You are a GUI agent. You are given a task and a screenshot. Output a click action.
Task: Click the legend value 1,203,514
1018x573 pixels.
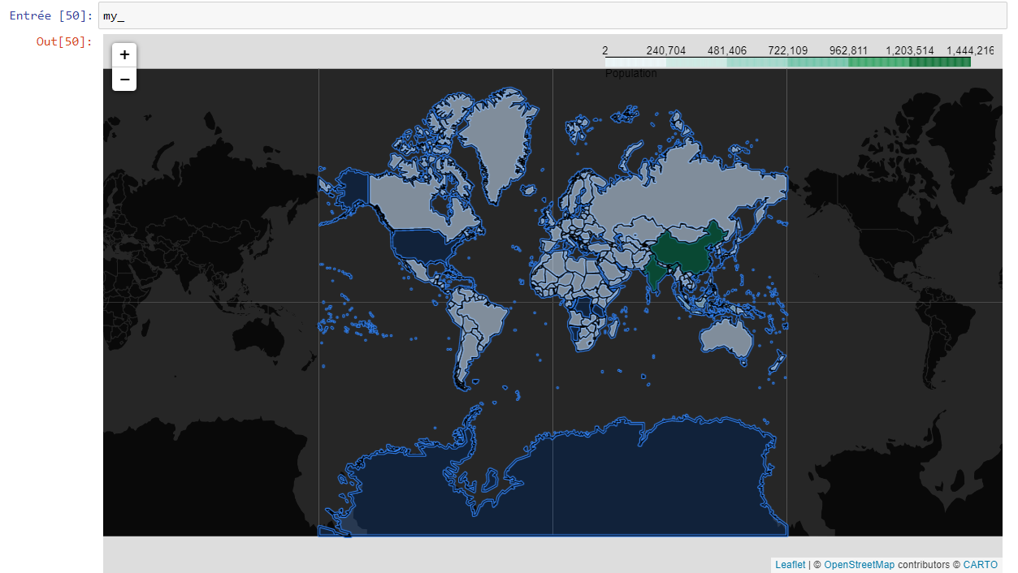pos(910,50)
